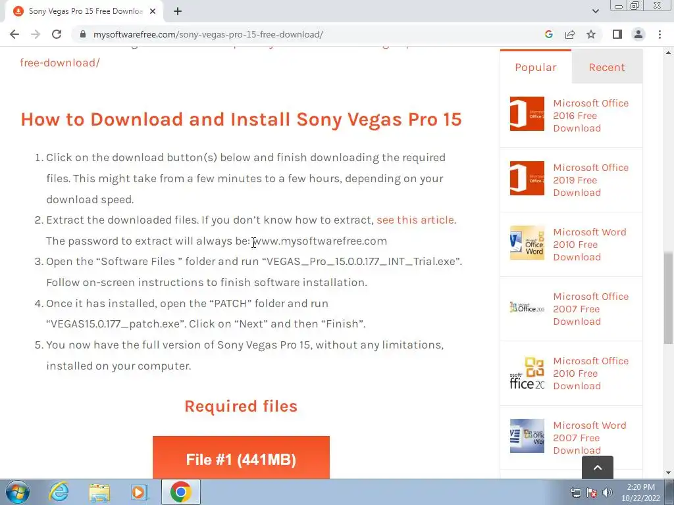Click the free-download/ link at top

click(x=60, y=62)
